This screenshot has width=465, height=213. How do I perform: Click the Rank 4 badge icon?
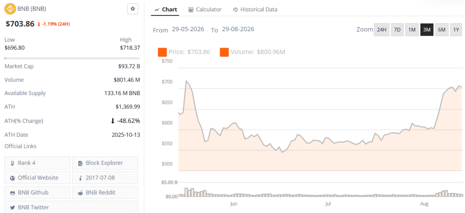(x=12, y=163)
